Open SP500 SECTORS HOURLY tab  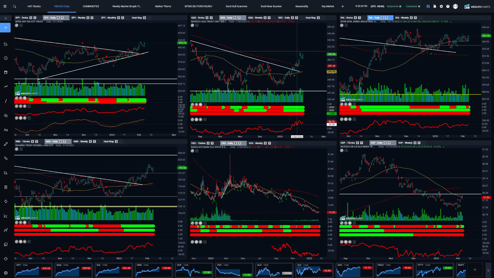(198, 6)
